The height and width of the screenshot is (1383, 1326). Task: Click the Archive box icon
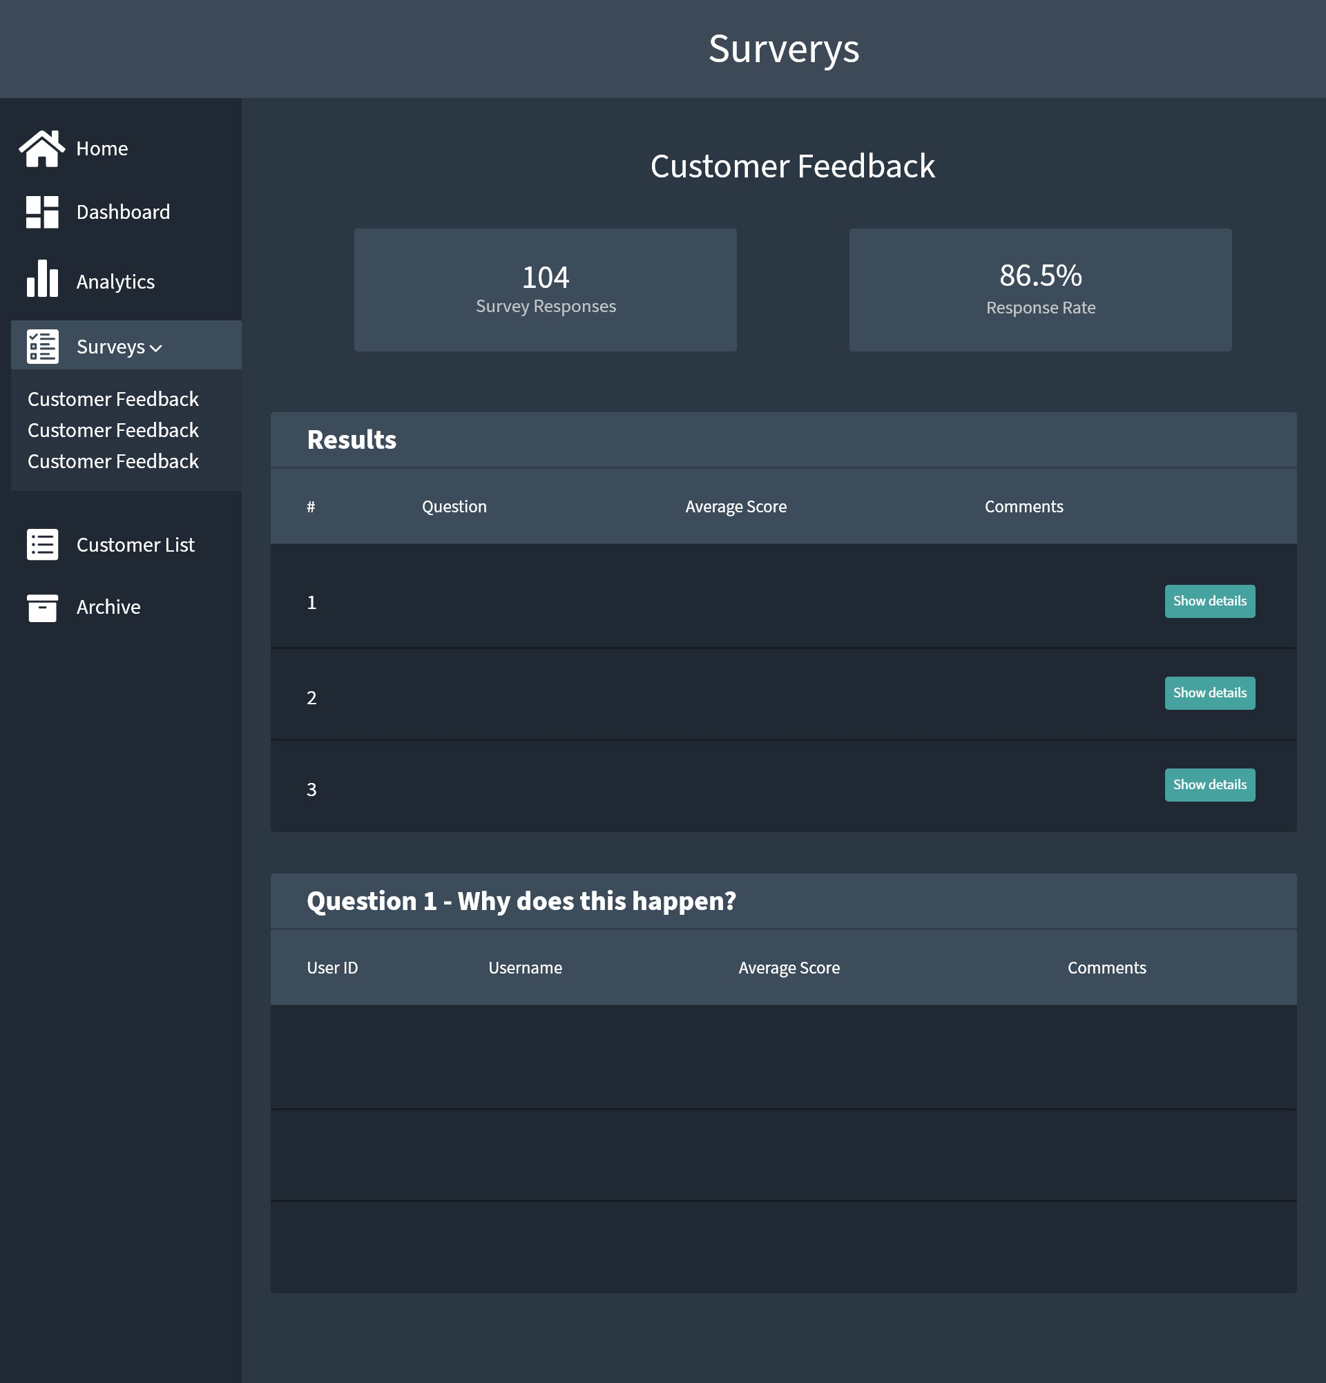tap(42, 608)
